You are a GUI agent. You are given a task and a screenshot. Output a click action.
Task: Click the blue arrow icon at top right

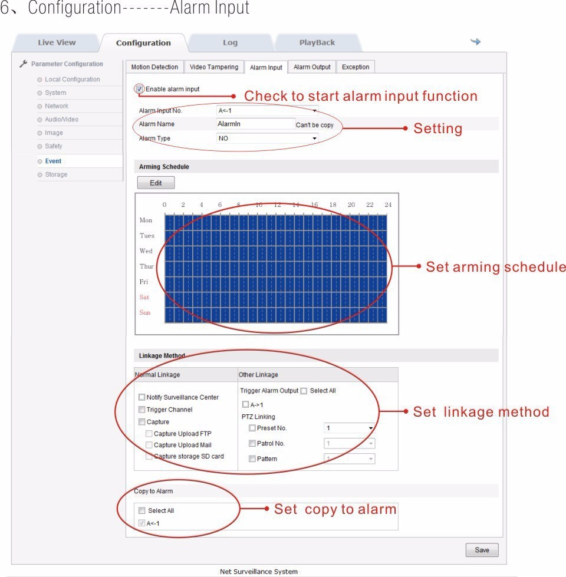pos(475,42)
